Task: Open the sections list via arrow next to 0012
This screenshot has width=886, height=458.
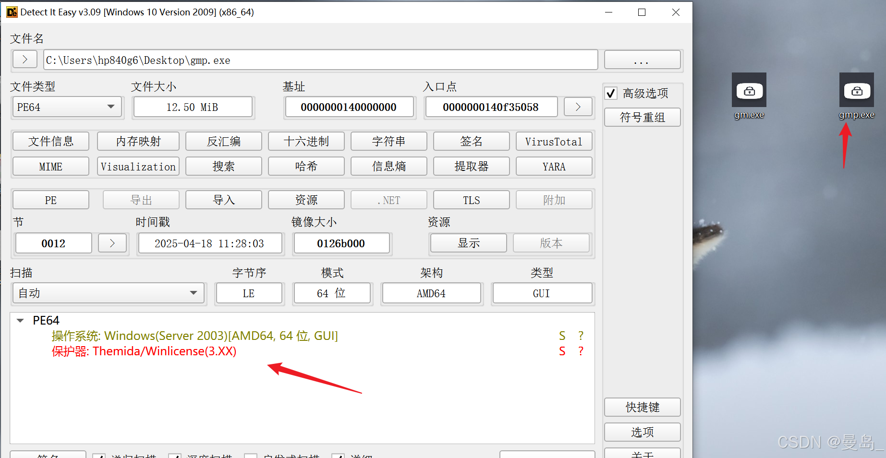Action: tap(112, 243)
